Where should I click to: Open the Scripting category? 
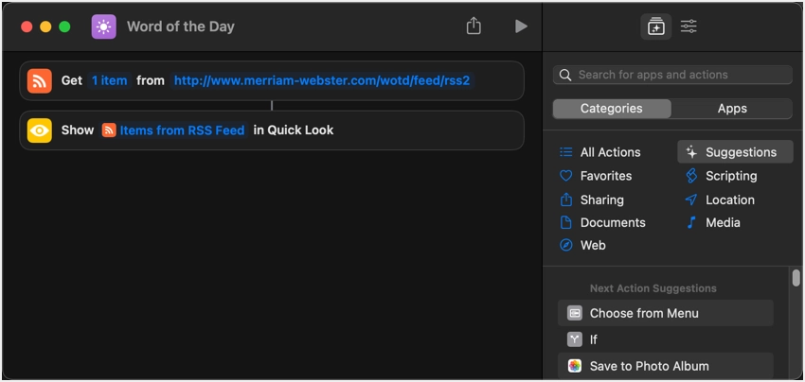click(722, 176)
